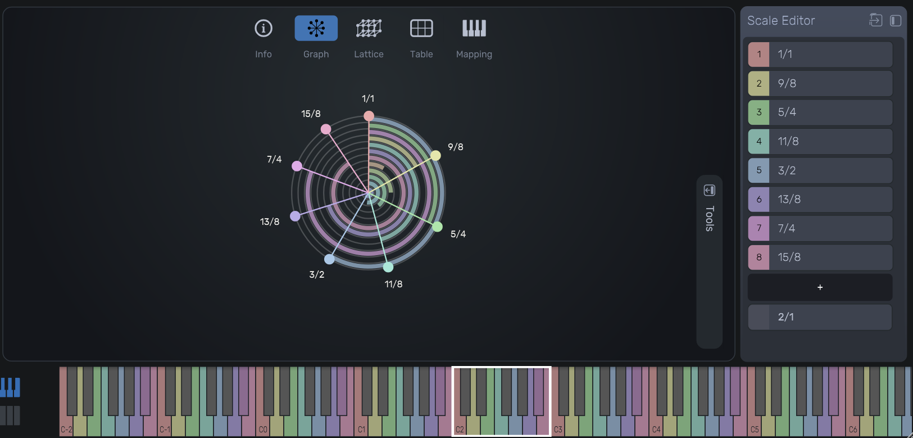
Task: Click the 15/8 node on the graph
Action: 326,129
